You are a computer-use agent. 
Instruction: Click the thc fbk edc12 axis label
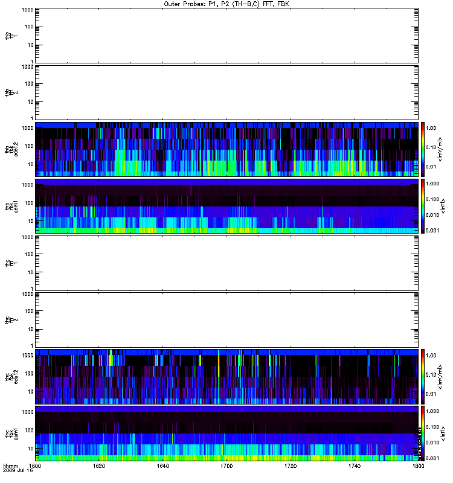pos(11,377)
